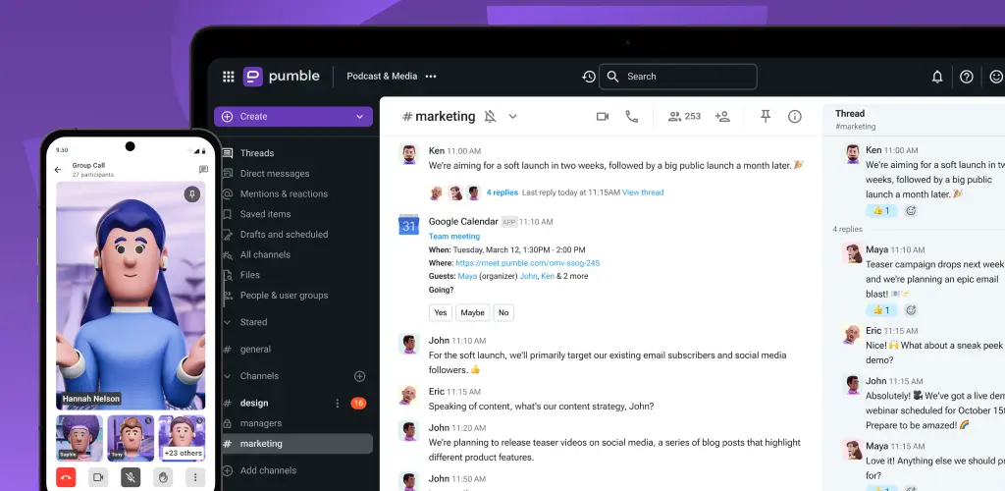Select the design channel
The height and width of the screenshot is (491, 1005).
tap(254, 404)
